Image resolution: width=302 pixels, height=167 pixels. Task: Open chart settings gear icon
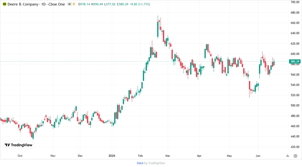tap(295, 156)
